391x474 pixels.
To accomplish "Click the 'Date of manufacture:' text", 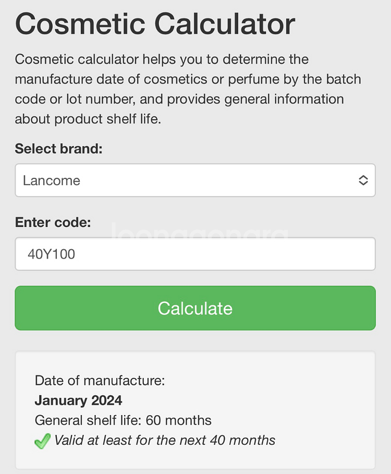I will click(100, 381).
